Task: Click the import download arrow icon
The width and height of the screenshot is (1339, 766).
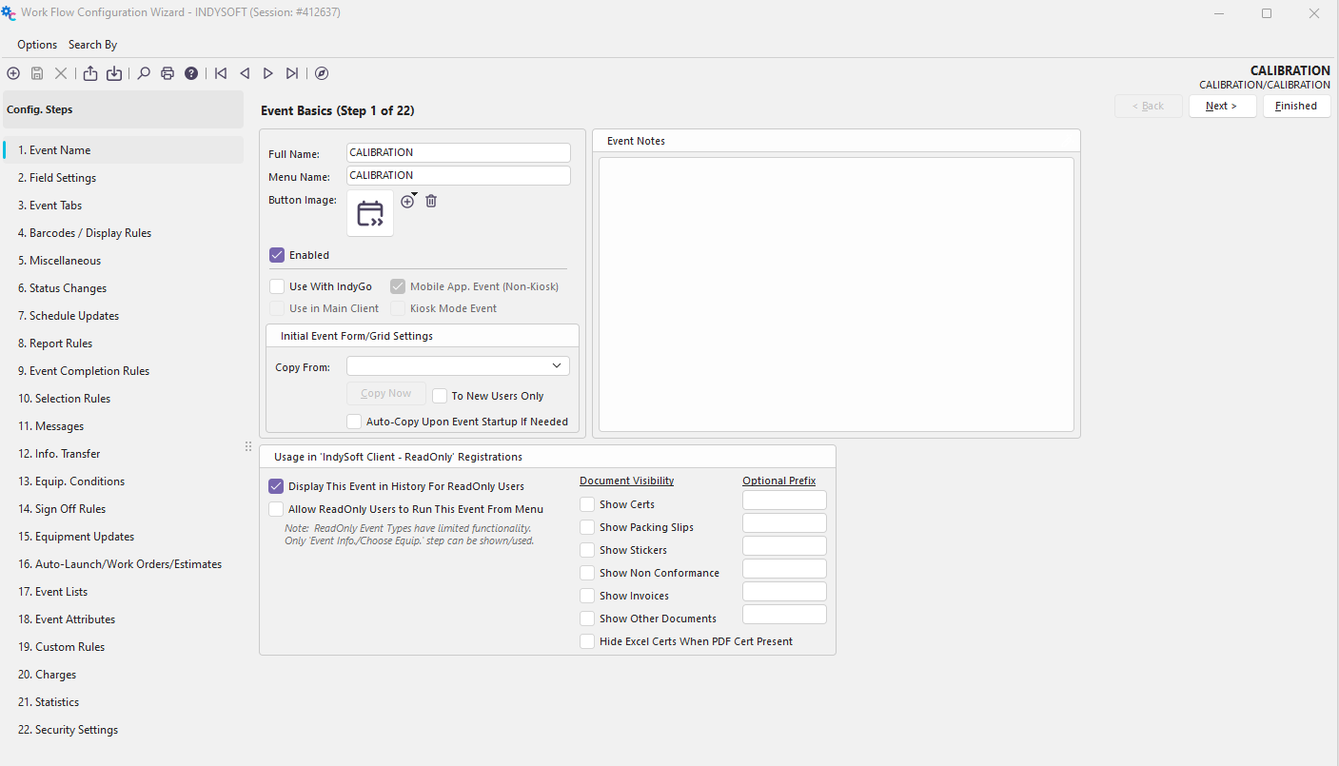Action: click(114, 73)
